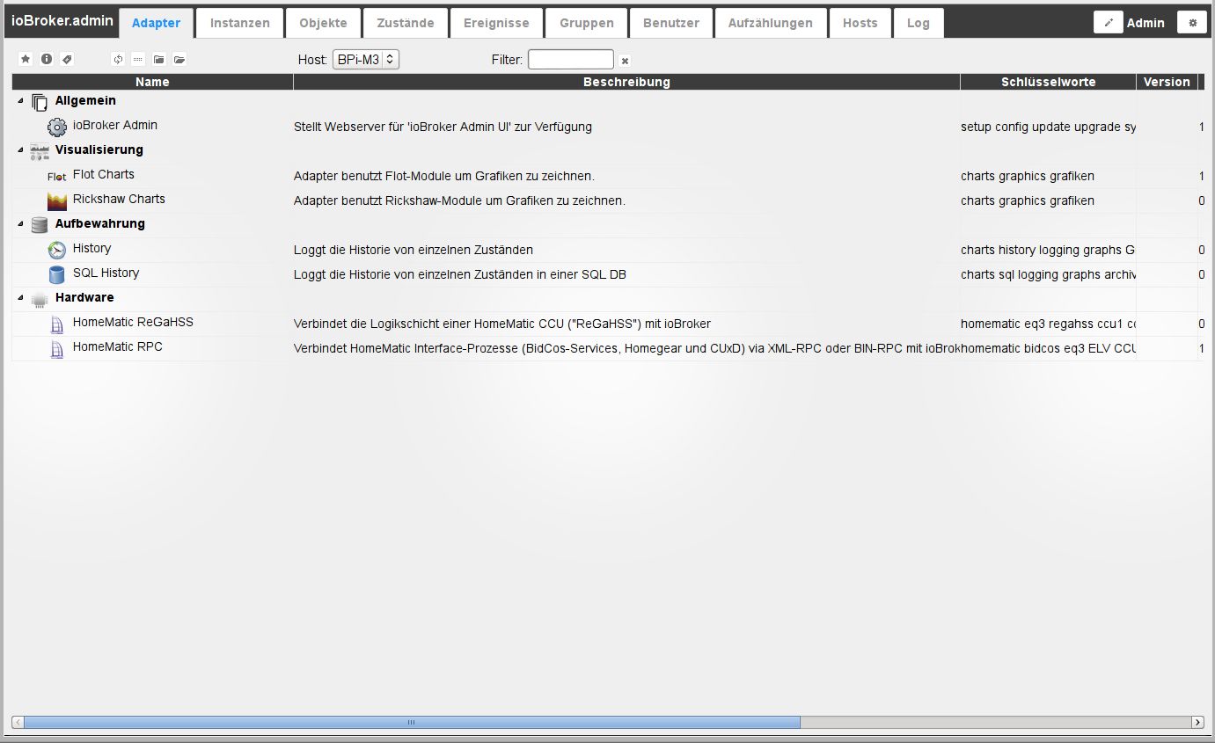1215x743 pixels.
Task: Click the Hardware group label
Action: click(84, 298)
